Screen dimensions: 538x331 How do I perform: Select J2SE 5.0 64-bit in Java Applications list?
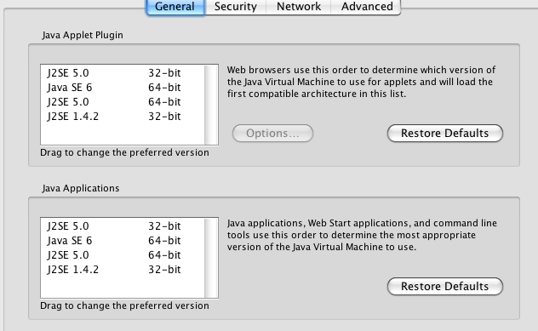[123, 255]
